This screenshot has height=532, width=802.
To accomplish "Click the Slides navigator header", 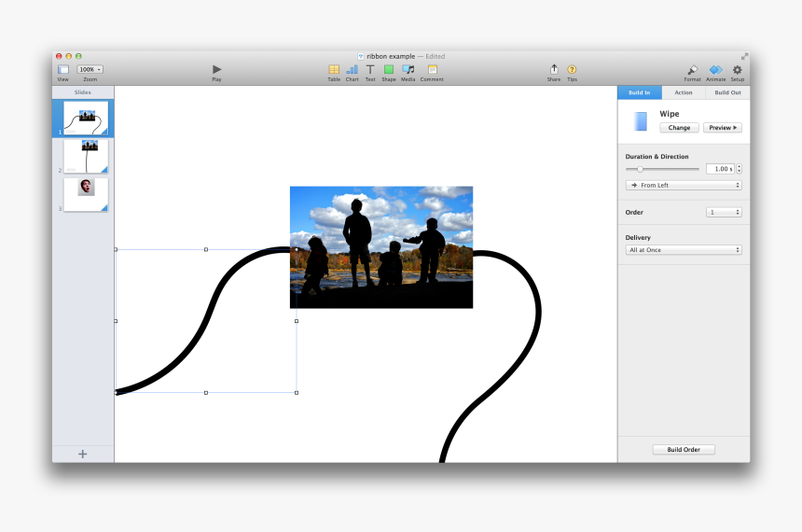I will tap(83, 92).
